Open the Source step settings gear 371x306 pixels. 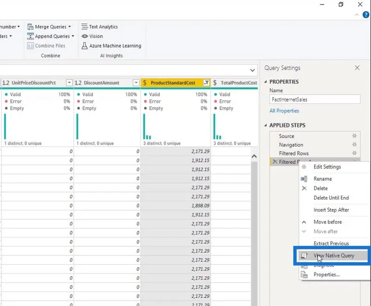point(354,136)
